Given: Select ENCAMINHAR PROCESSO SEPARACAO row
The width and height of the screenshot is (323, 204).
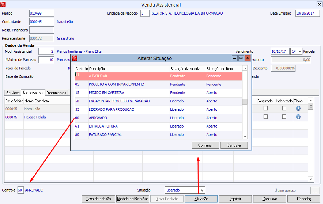Looking at the screenshot, I should [158, 101].
